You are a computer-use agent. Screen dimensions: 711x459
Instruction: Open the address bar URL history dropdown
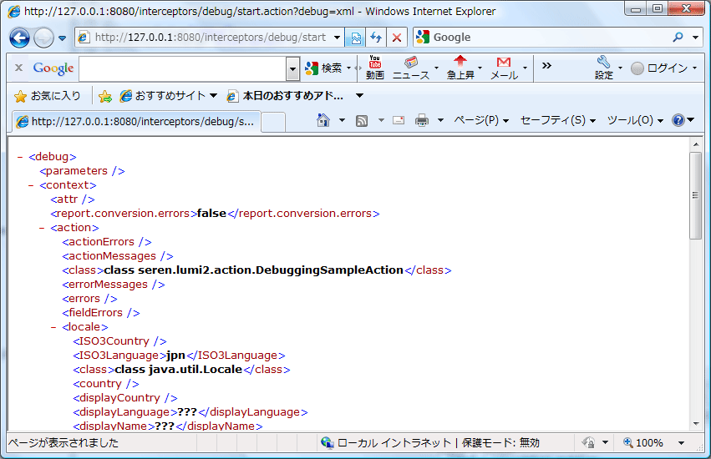point(337,38)
